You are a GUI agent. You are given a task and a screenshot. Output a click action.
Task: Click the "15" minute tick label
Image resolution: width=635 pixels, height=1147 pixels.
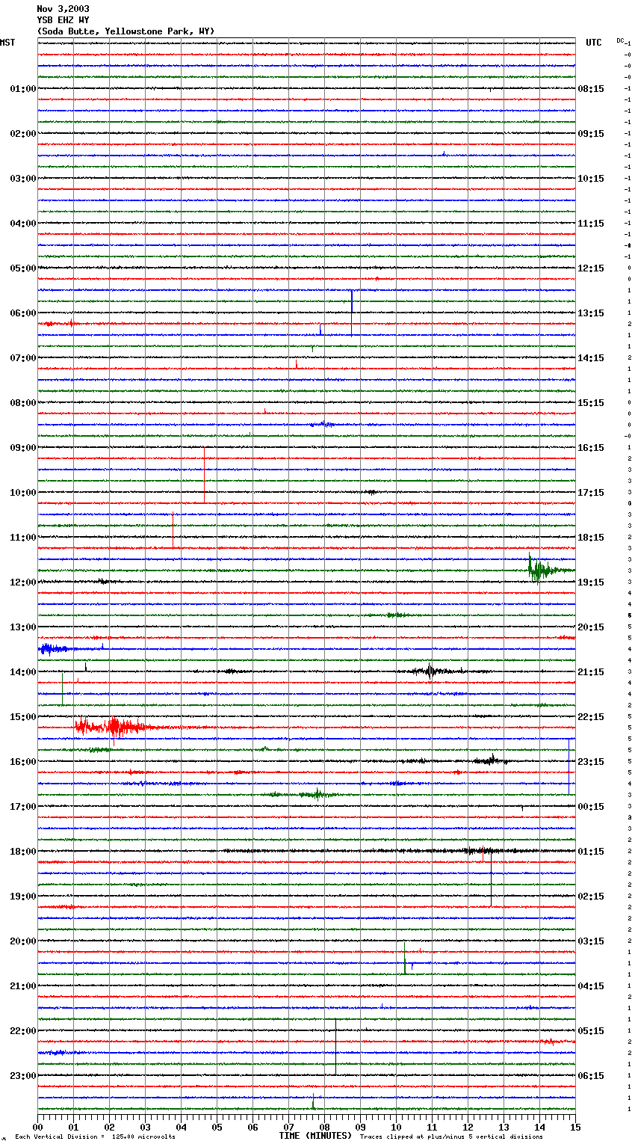coord(575,1127)
